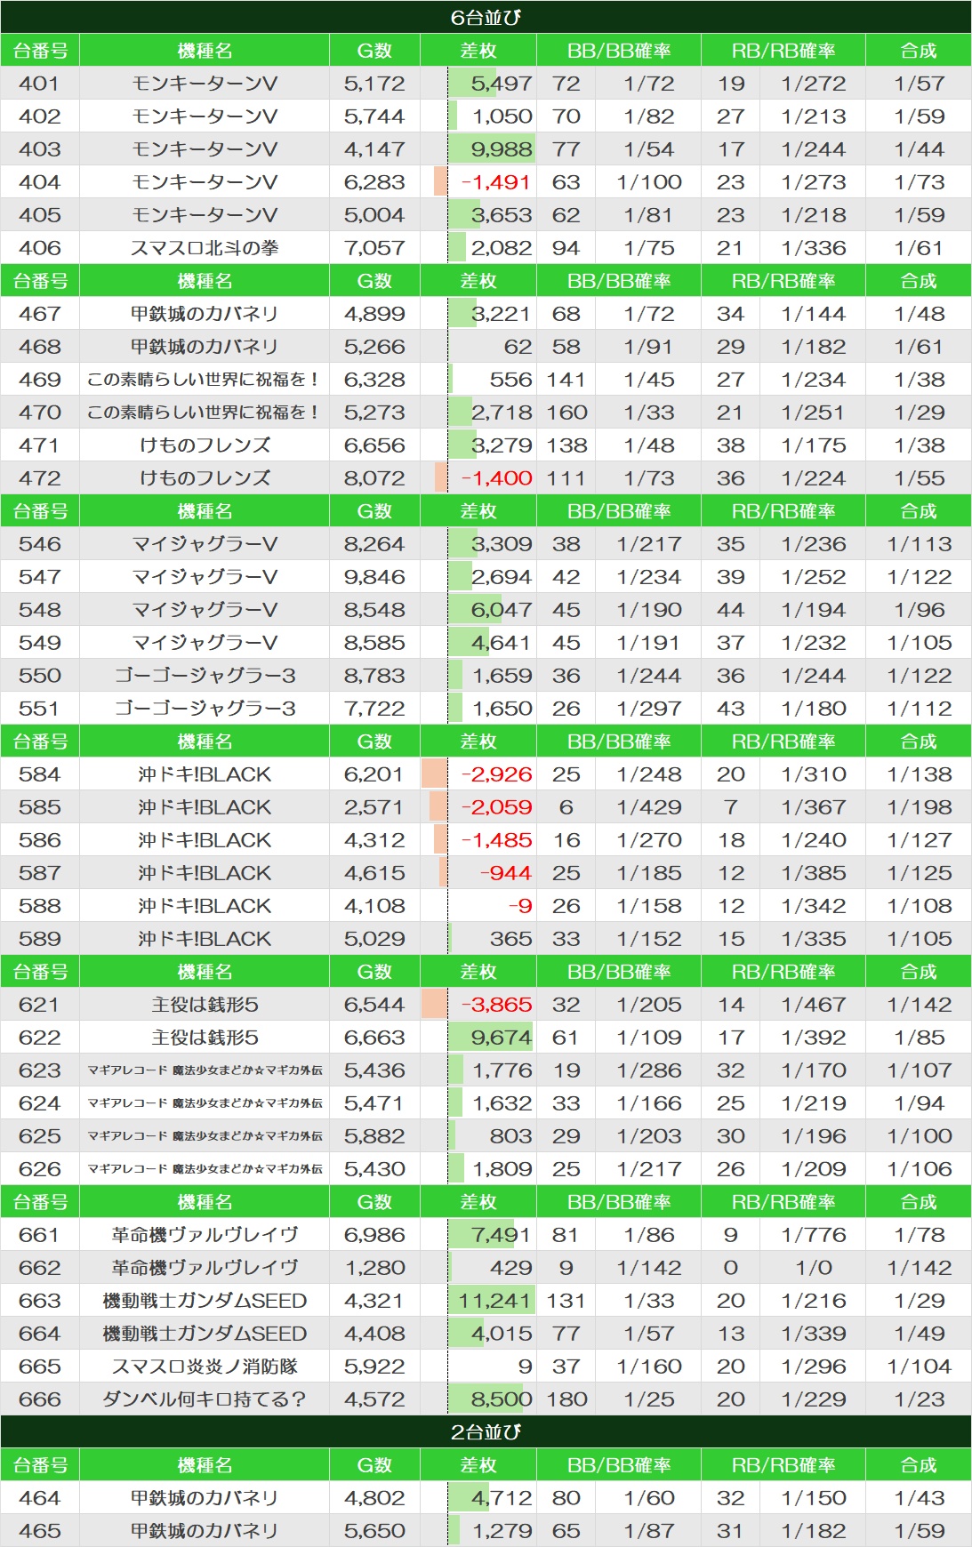The image size is (972, 1547).
Task: Click 主役は銭形5 in row 621
Action: 205,1005
